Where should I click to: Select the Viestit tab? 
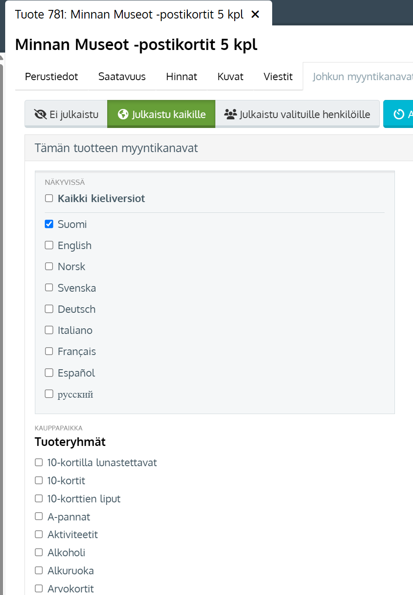(278, 77)
